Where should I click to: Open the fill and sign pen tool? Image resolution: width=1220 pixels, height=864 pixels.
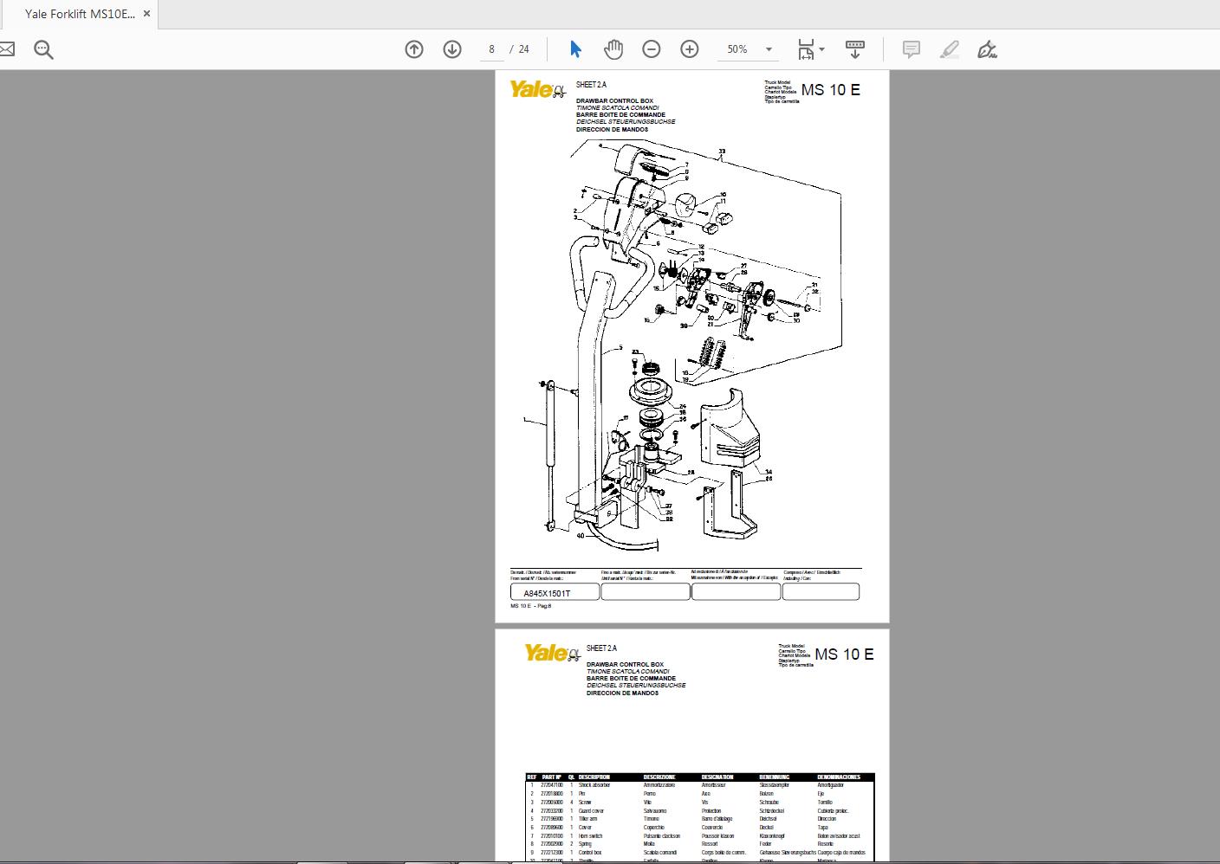[x=987, y=49]
